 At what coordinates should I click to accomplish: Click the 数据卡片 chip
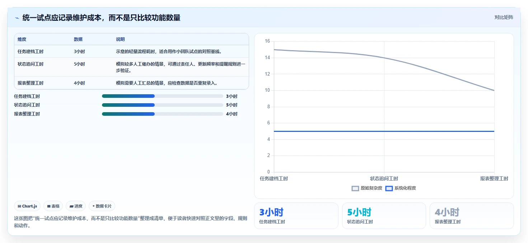pos(102,206)
